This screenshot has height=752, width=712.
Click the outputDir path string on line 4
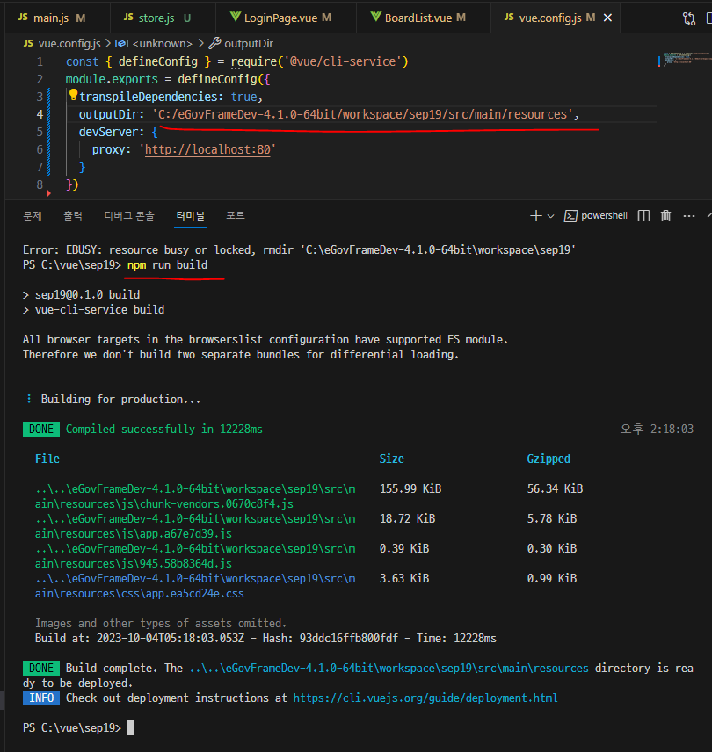[363, 114]
